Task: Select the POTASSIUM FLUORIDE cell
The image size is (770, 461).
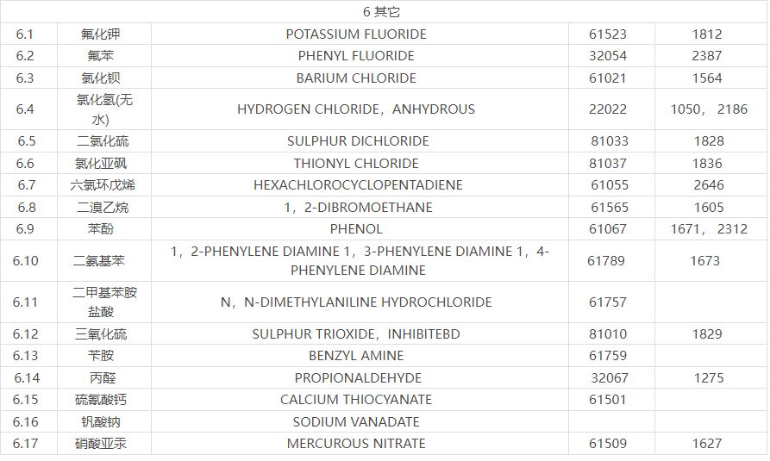Action: click(356, 34)
